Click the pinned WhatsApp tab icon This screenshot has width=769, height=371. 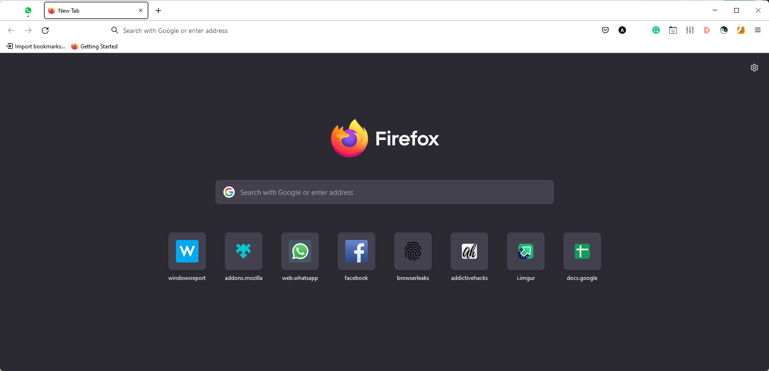28,10
